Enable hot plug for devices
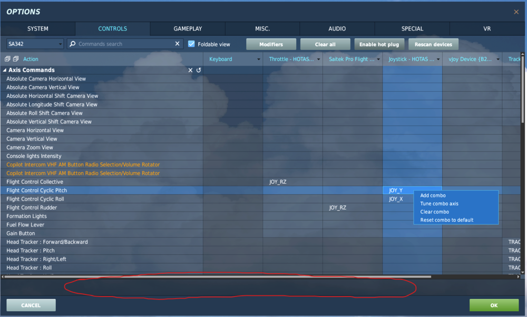527x317 pixels. coord(379,44)
